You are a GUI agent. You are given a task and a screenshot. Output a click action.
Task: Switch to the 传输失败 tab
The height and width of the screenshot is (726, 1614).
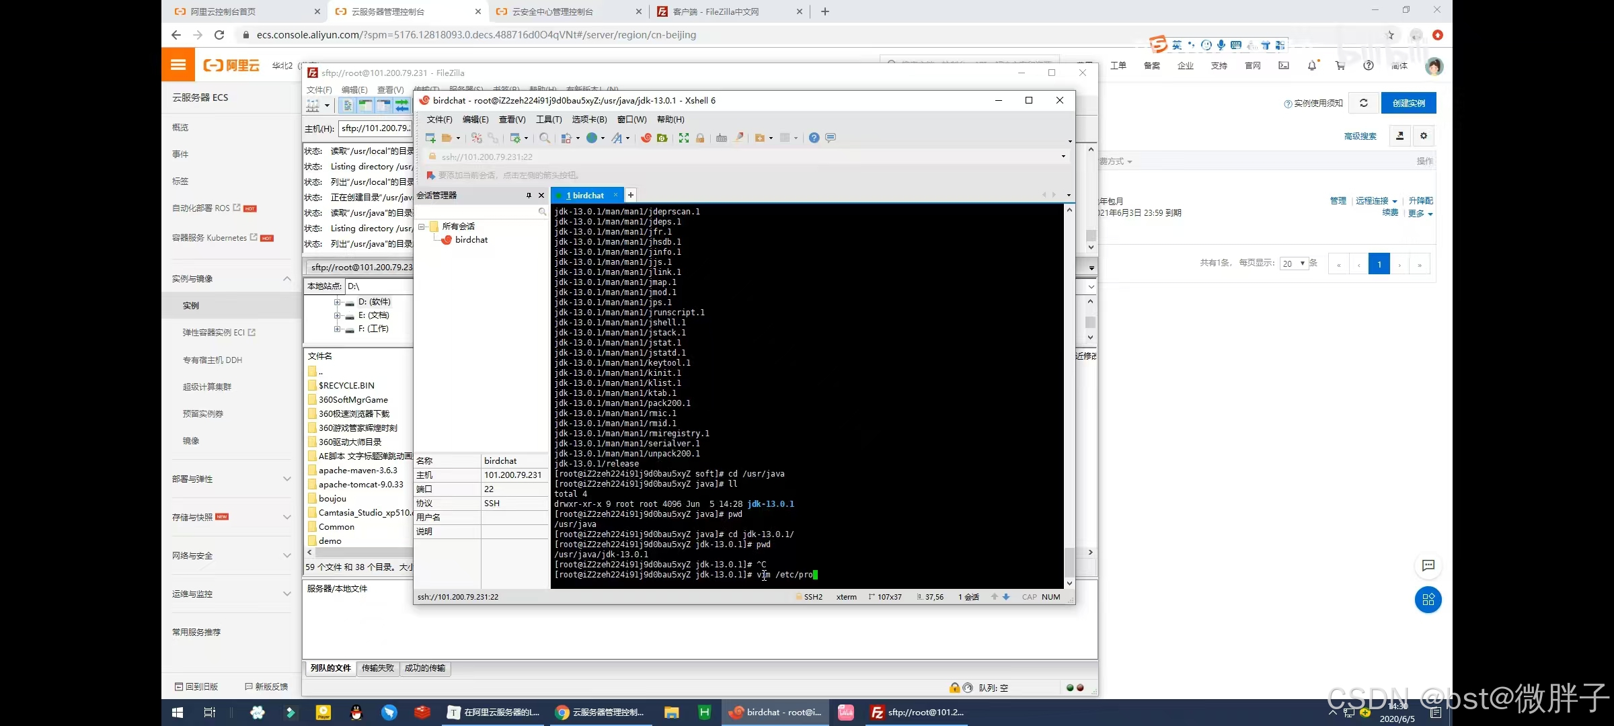[x=377, y=668]
